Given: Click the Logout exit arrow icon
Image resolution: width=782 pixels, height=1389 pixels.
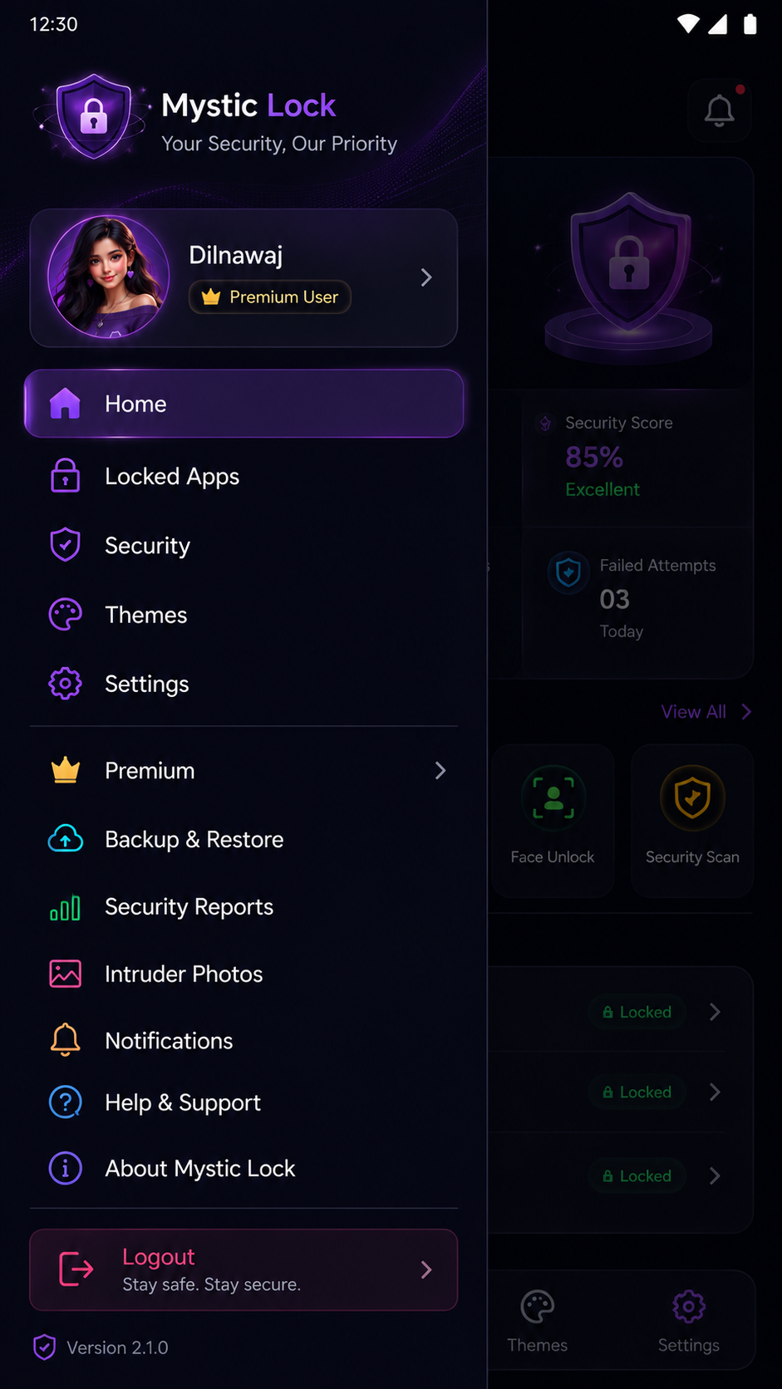Looking at the screenshot, I should click(x=76, y=1269).
